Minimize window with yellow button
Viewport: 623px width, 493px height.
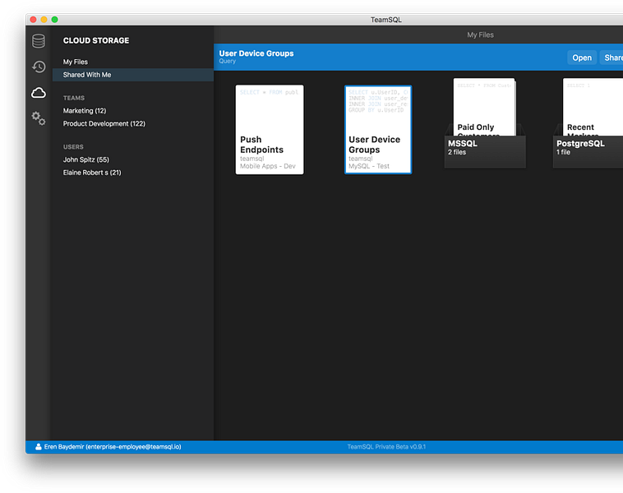point(44,20)
